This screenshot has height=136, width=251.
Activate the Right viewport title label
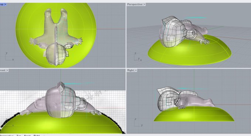130,70
